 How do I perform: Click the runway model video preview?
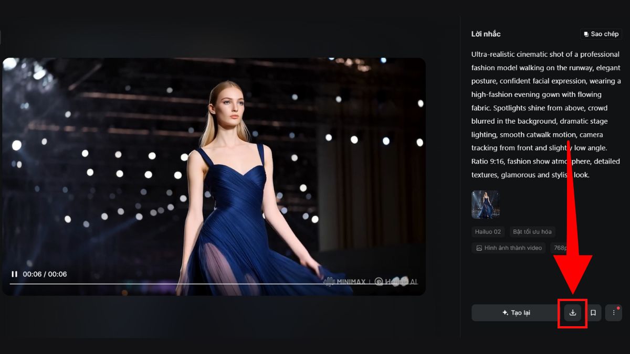point(214,176)
